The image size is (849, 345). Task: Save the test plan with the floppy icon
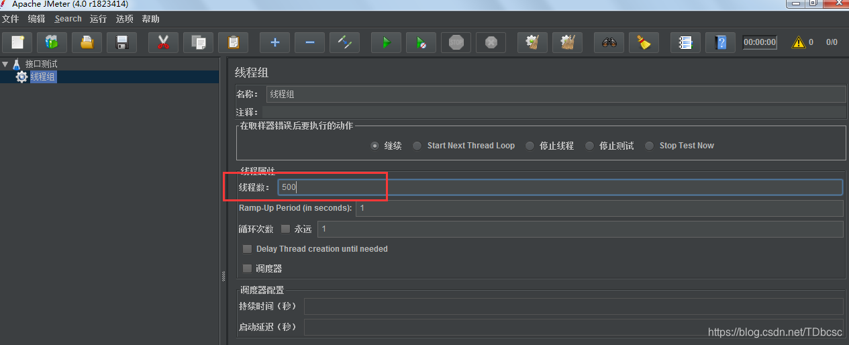pos(122,42)
